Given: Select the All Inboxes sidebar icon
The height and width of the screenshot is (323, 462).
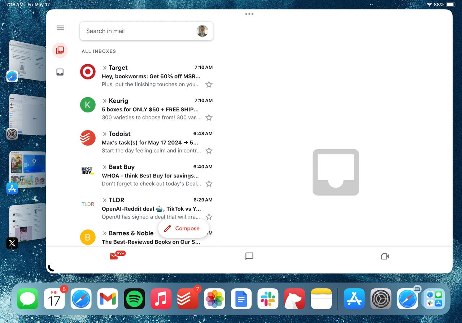Looking at the screenshot, I should coord(60,50).
